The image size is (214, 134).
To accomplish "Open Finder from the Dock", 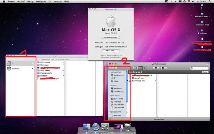I will (x=87, y=127).
